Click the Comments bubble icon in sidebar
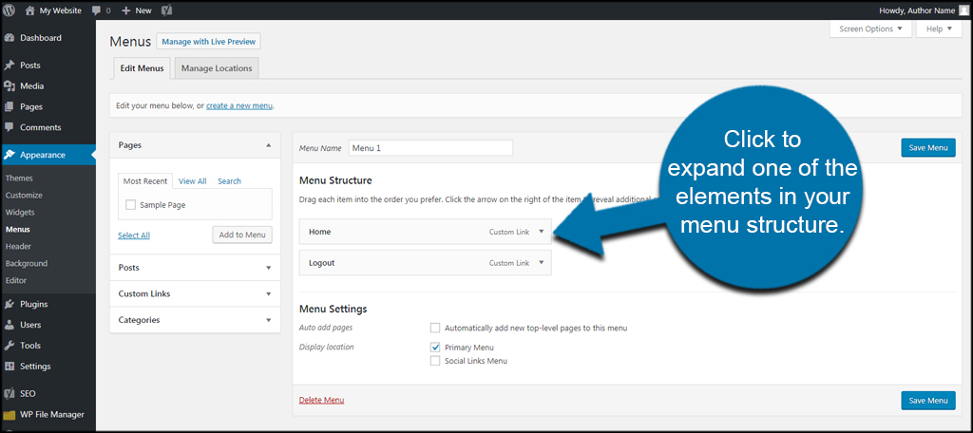Screen dimensions: 973x433 pos(10,127)
